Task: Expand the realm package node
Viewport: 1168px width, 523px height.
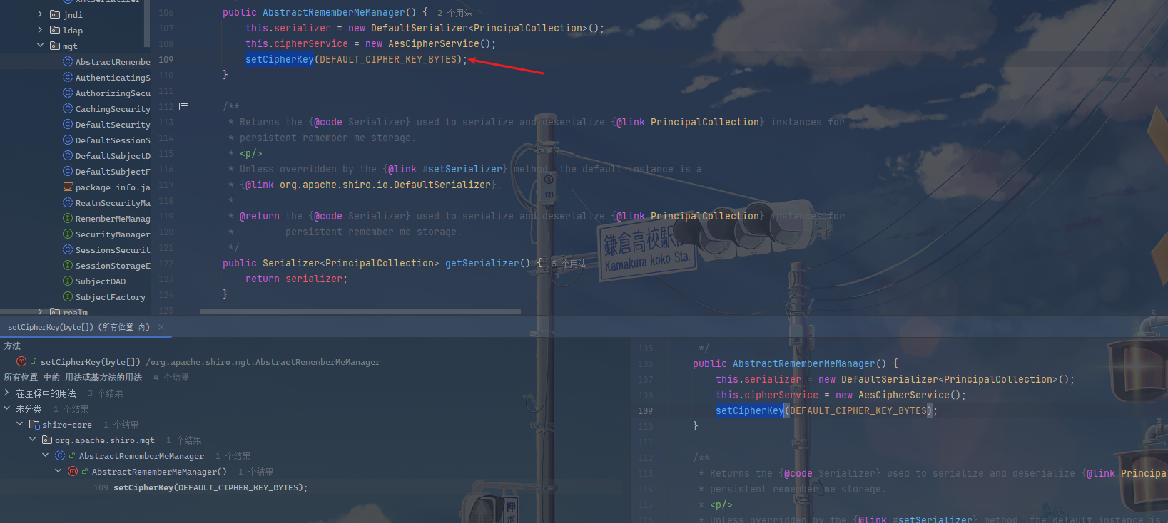Action: (40, 312)
